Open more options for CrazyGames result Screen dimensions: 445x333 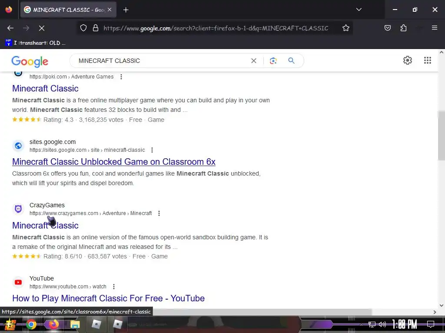[x=159, y=213]
